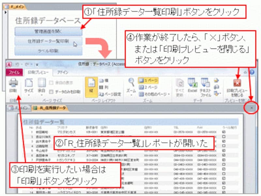The width and height of the screenshot is (261, 196).
Task: Click the 住所録データベース heading in the form
Action: pyautogui.click(x=48, y=21)
